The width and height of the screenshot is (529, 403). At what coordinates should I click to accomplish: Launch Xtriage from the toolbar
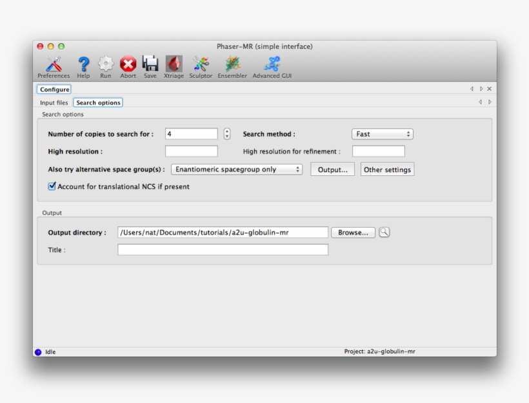[x=174, y=64]
